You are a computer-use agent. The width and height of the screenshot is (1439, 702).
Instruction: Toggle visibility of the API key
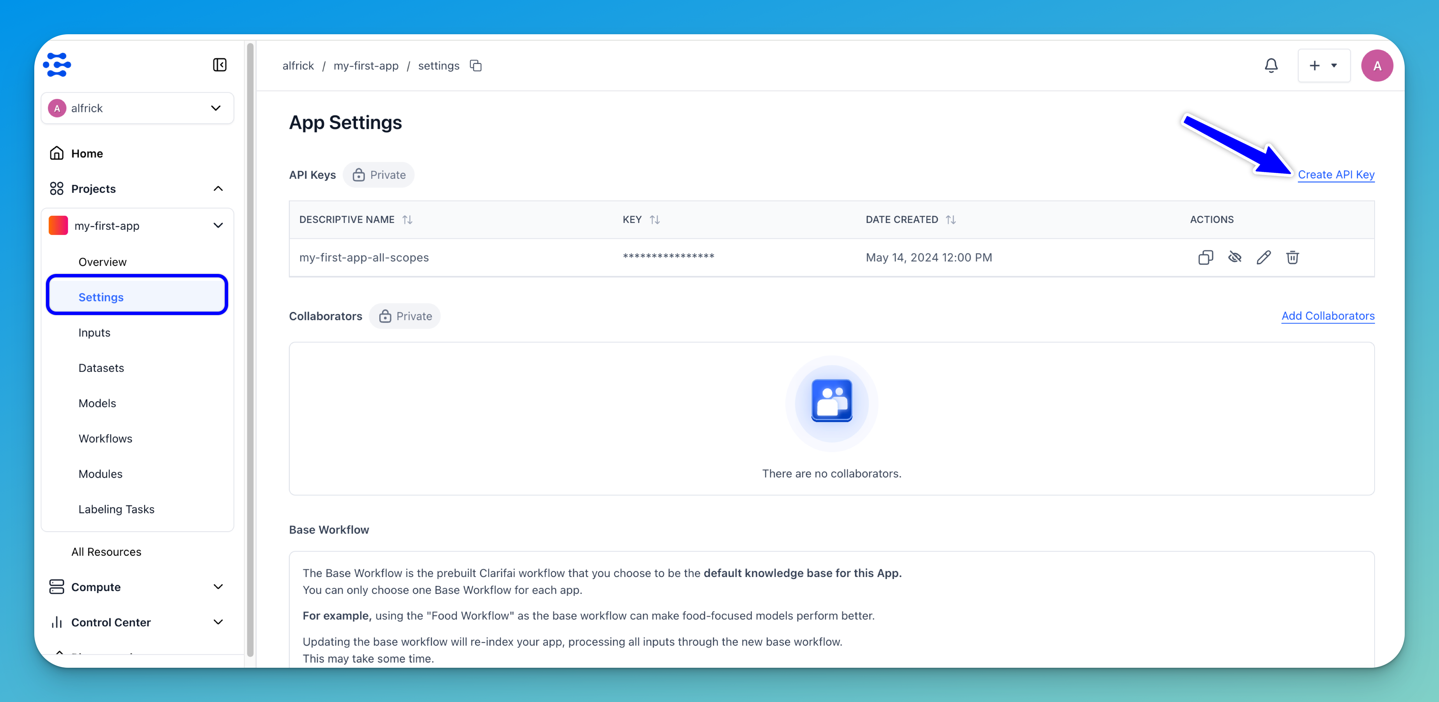[1234, 258]
